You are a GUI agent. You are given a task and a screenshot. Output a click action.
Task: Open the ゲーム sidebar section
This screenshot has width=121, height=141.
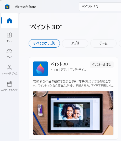point(9,54)
